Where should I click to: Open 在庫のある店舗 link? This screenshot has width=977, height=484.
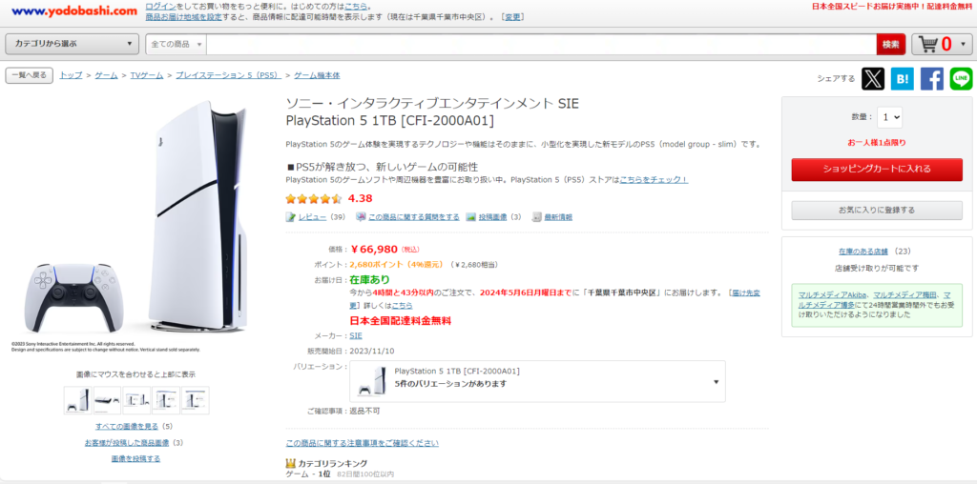pos(863,252)
